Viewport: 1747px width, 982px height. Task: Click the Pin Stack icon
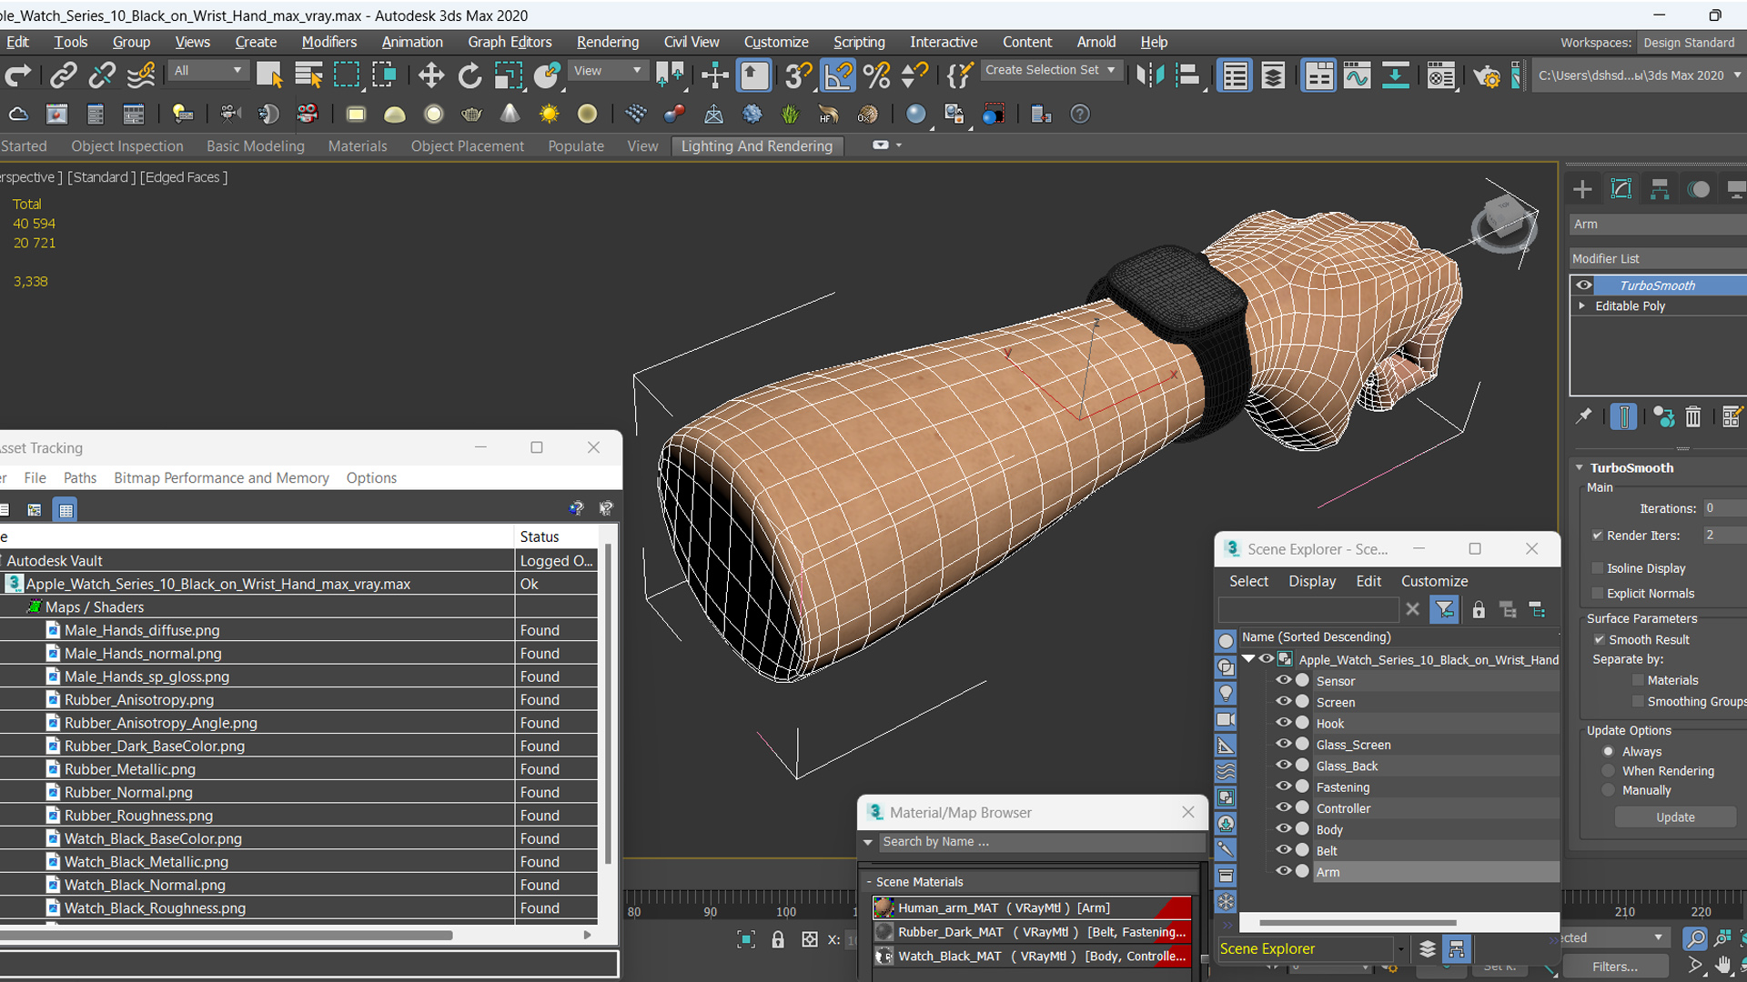point(1584,416)
